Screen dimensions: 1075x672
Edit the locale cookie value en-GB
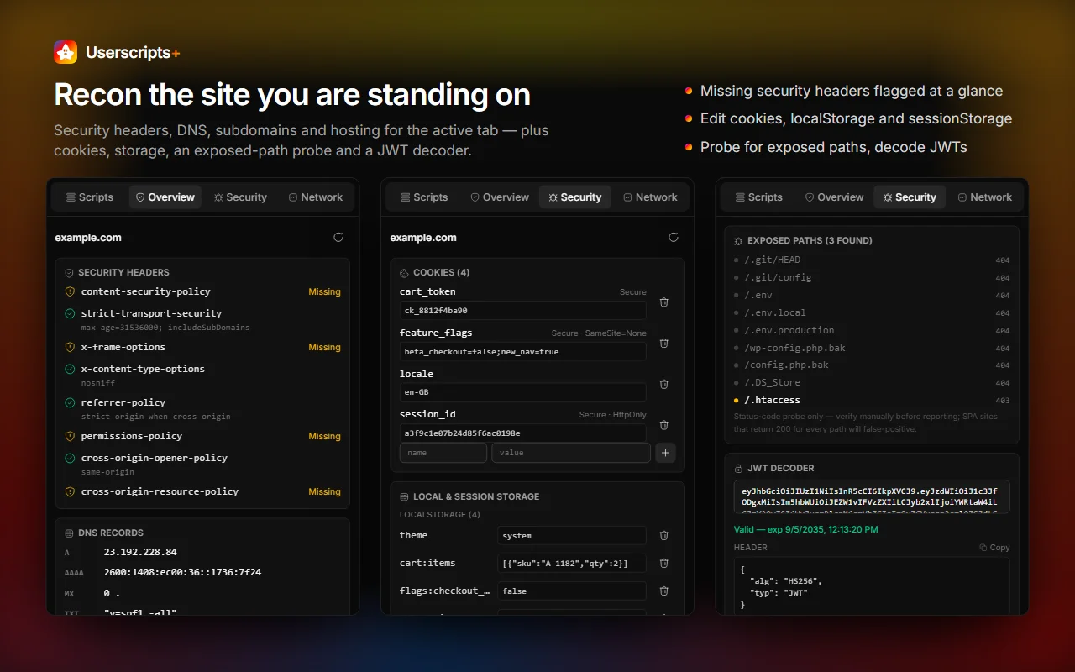[523, 392]
